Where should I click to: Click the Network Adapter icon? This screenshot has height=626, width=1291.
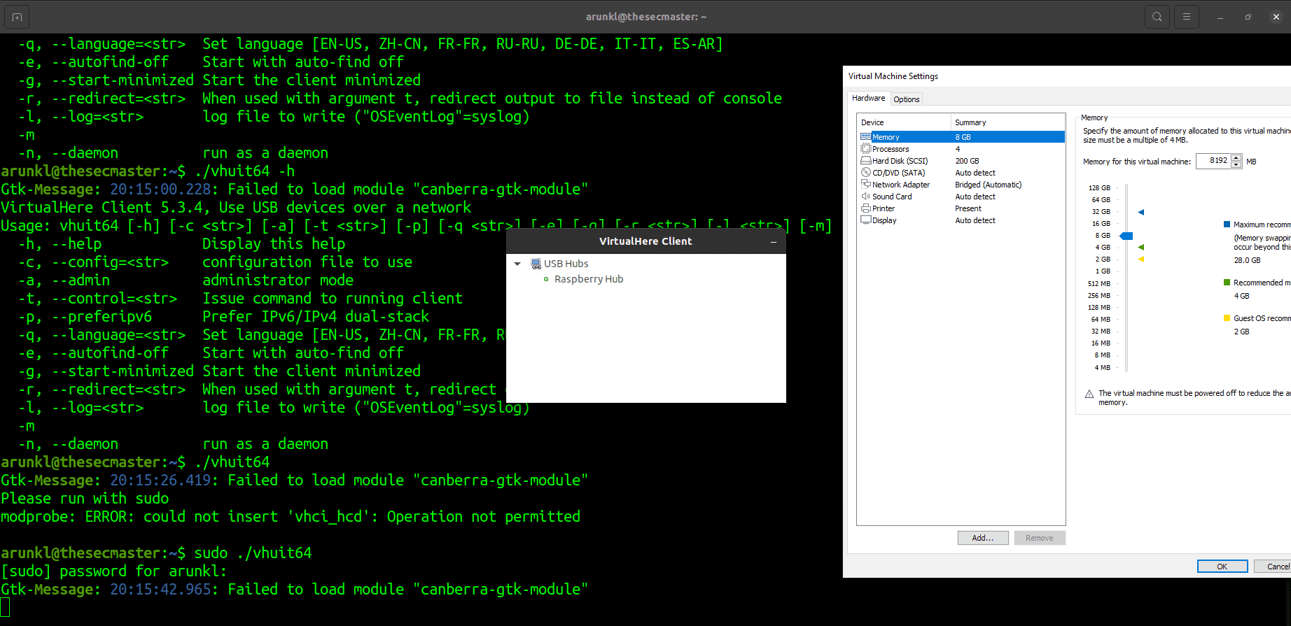tap(866, 184)
